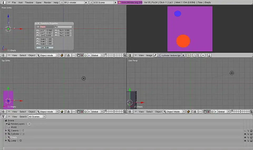This screenshot has width=253, height=150.
Task: Click the World icon in the outliner
Action: [x=9, y=127]
